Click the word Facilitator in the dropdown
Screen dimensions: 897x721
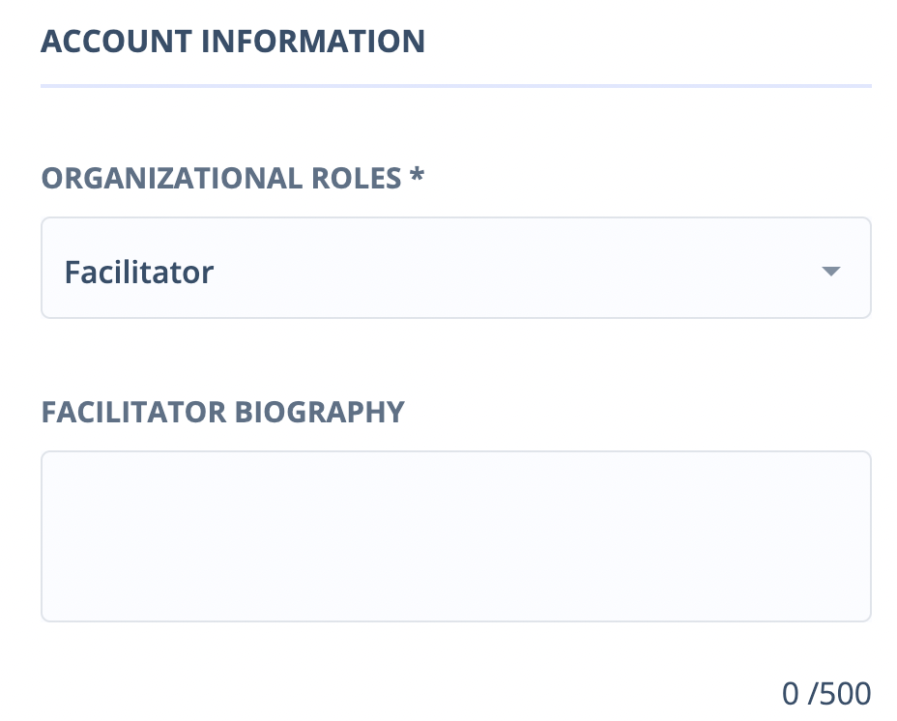coord(139,273)
